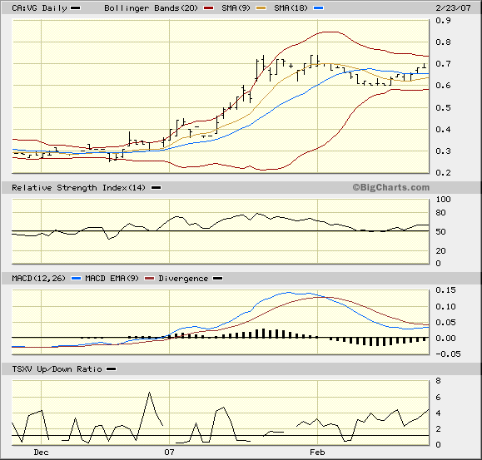This screenshot has height=460, width=482.
Task: Click the 07 year label on the time axis
Action: 169,453
